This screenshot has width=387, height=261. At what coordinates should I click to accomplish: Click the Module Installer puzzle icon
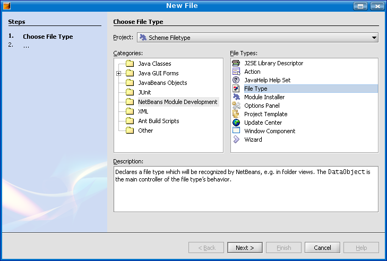[x=236, y=97]
